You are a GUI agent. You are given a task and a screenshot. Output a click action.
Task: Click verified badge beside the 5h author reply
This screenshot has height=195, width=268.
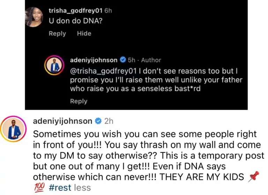click(123, 60)
